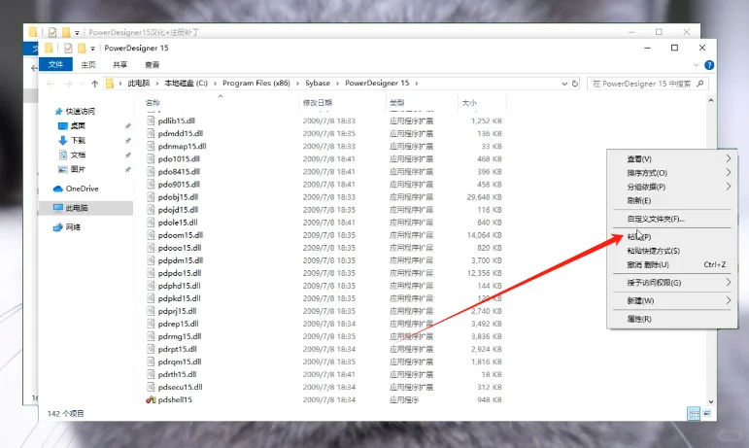Viewport: 749px width, 448px height.
Task: Click the new folder icon in title bar
Action: coord(82,49)
